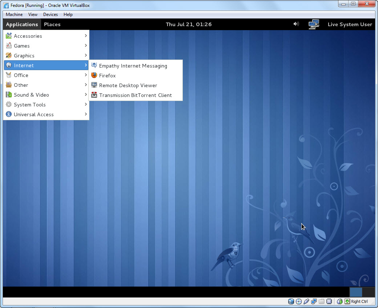This screenshot has height=308, width=378.
Task: Click the Internet globe icon
Action: (9, 65)
